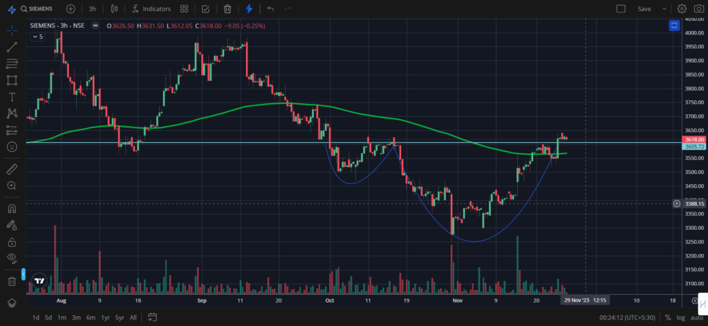
Task: Select the text annotation tool
Action: [12, 97]
